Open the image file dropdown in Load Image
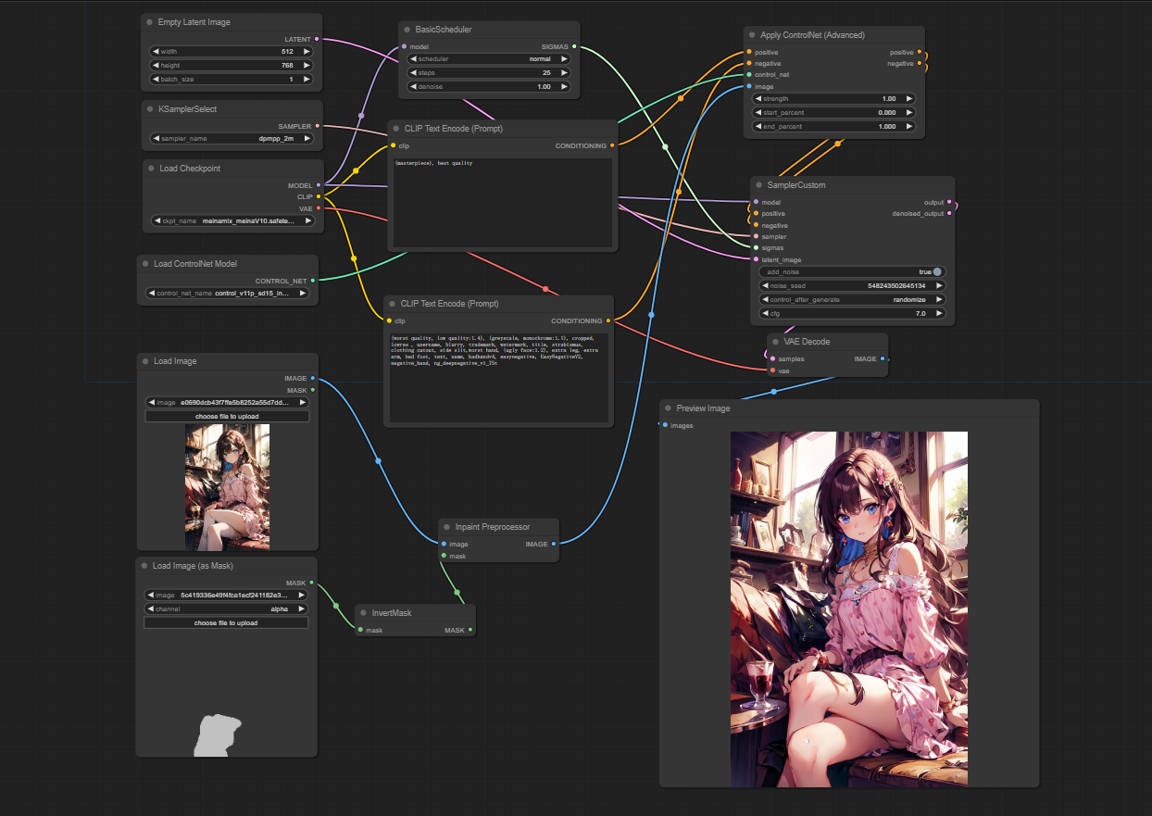This screenshot has height=816, width=1152. tap(227, 403)
